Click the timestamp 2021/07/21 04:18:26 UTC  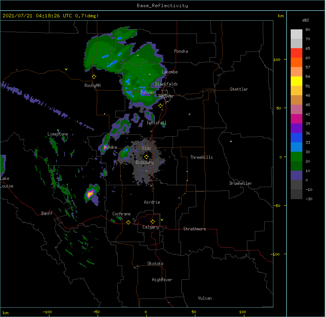tap(37, 16)
